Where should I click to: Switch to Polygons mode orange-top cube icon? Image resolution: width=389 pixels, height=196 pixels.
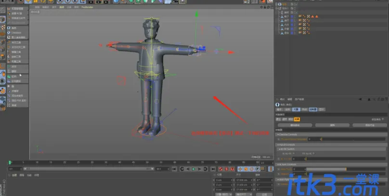tap(3, 56)
